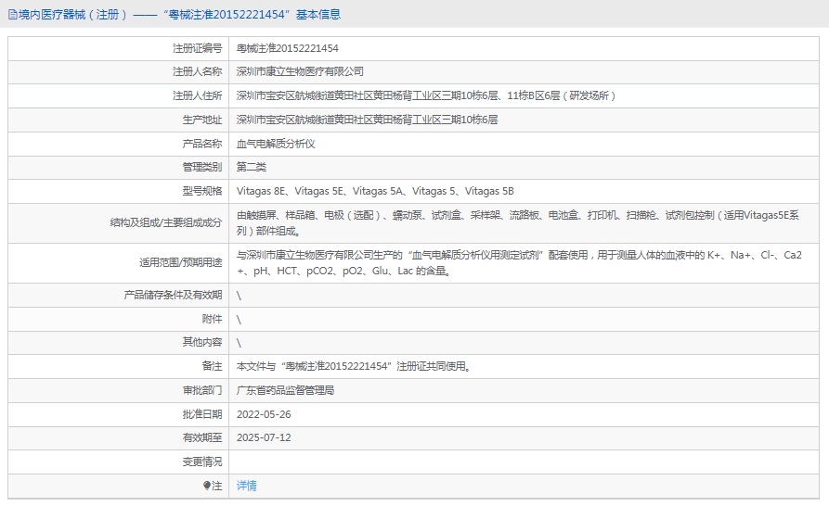Click the 审批部门 label
This screenshot has height=506, width=829.
(x=202, y=390)
